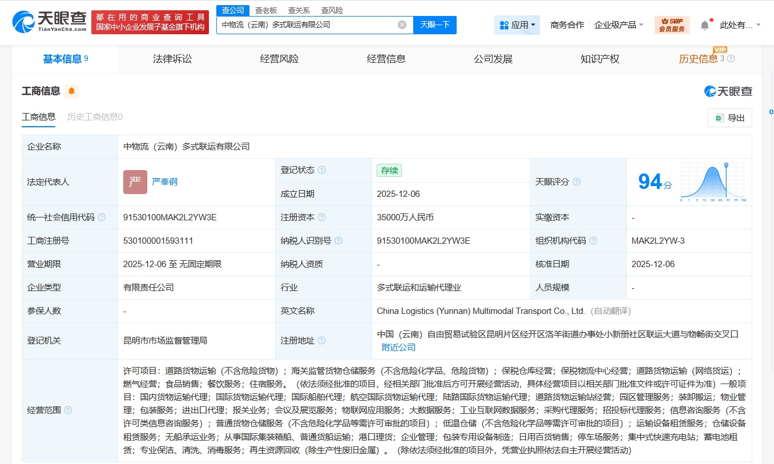Open help icon next to 注册资本

click(322, 217)
